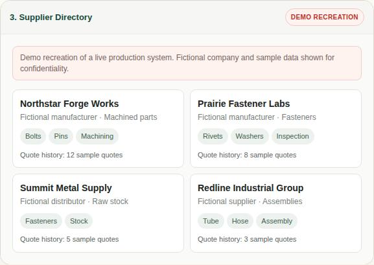This screenshot has height=265, width=374.
Task: Select the Tube tag
Action: tap(211, 221)
